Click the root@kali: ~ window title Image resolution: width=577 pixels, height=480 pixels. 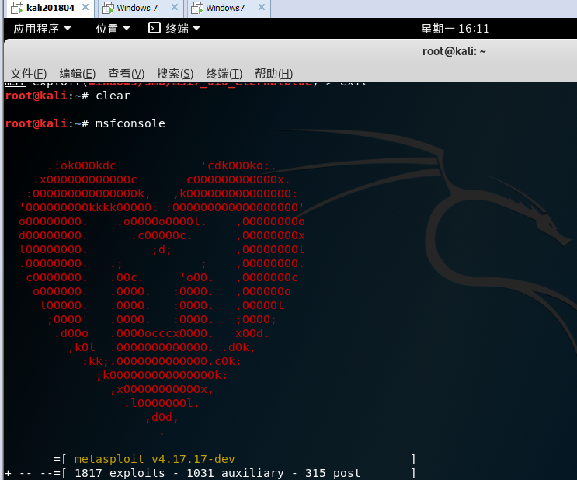pos(454,51)
